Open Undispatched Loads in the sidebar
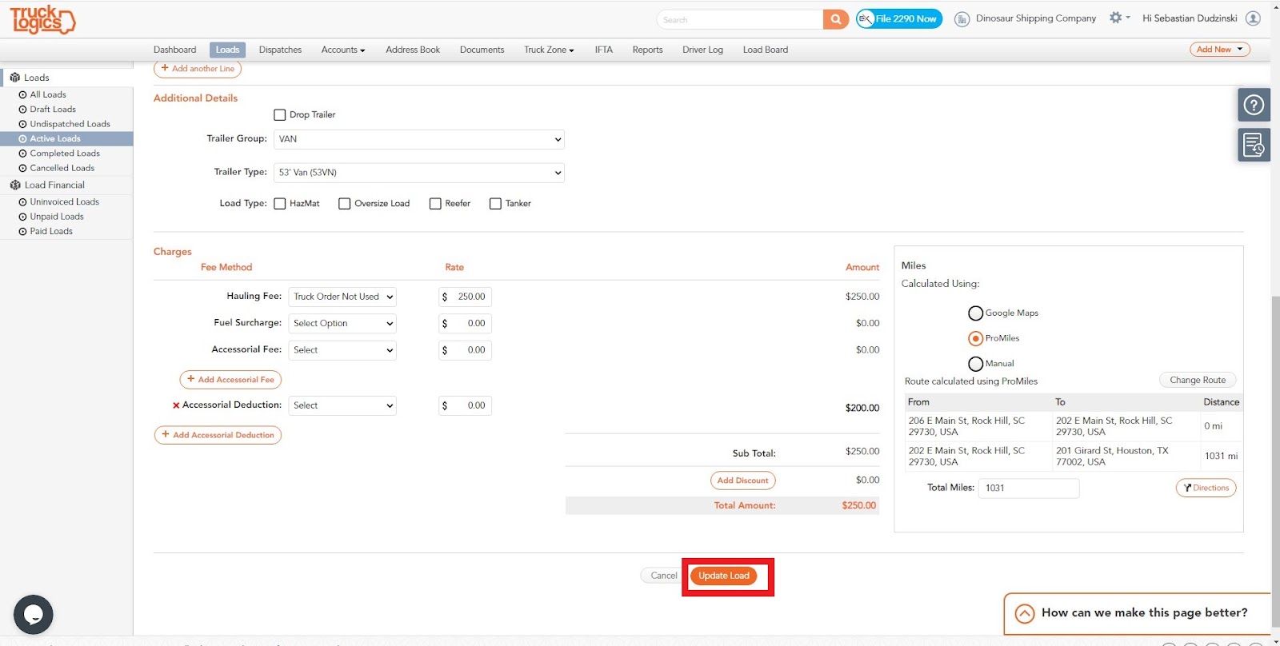This screenshot has width=1280, height=646. point(70,124)
